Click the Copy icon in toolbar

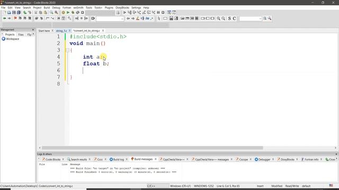pos(41,13)
